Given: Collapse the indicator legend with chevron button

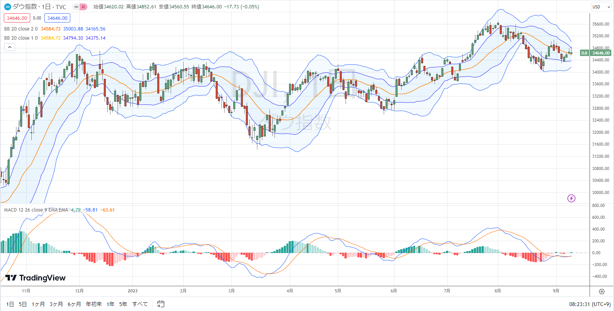Looking at the screenshot, I should click(x=10, y=47).
